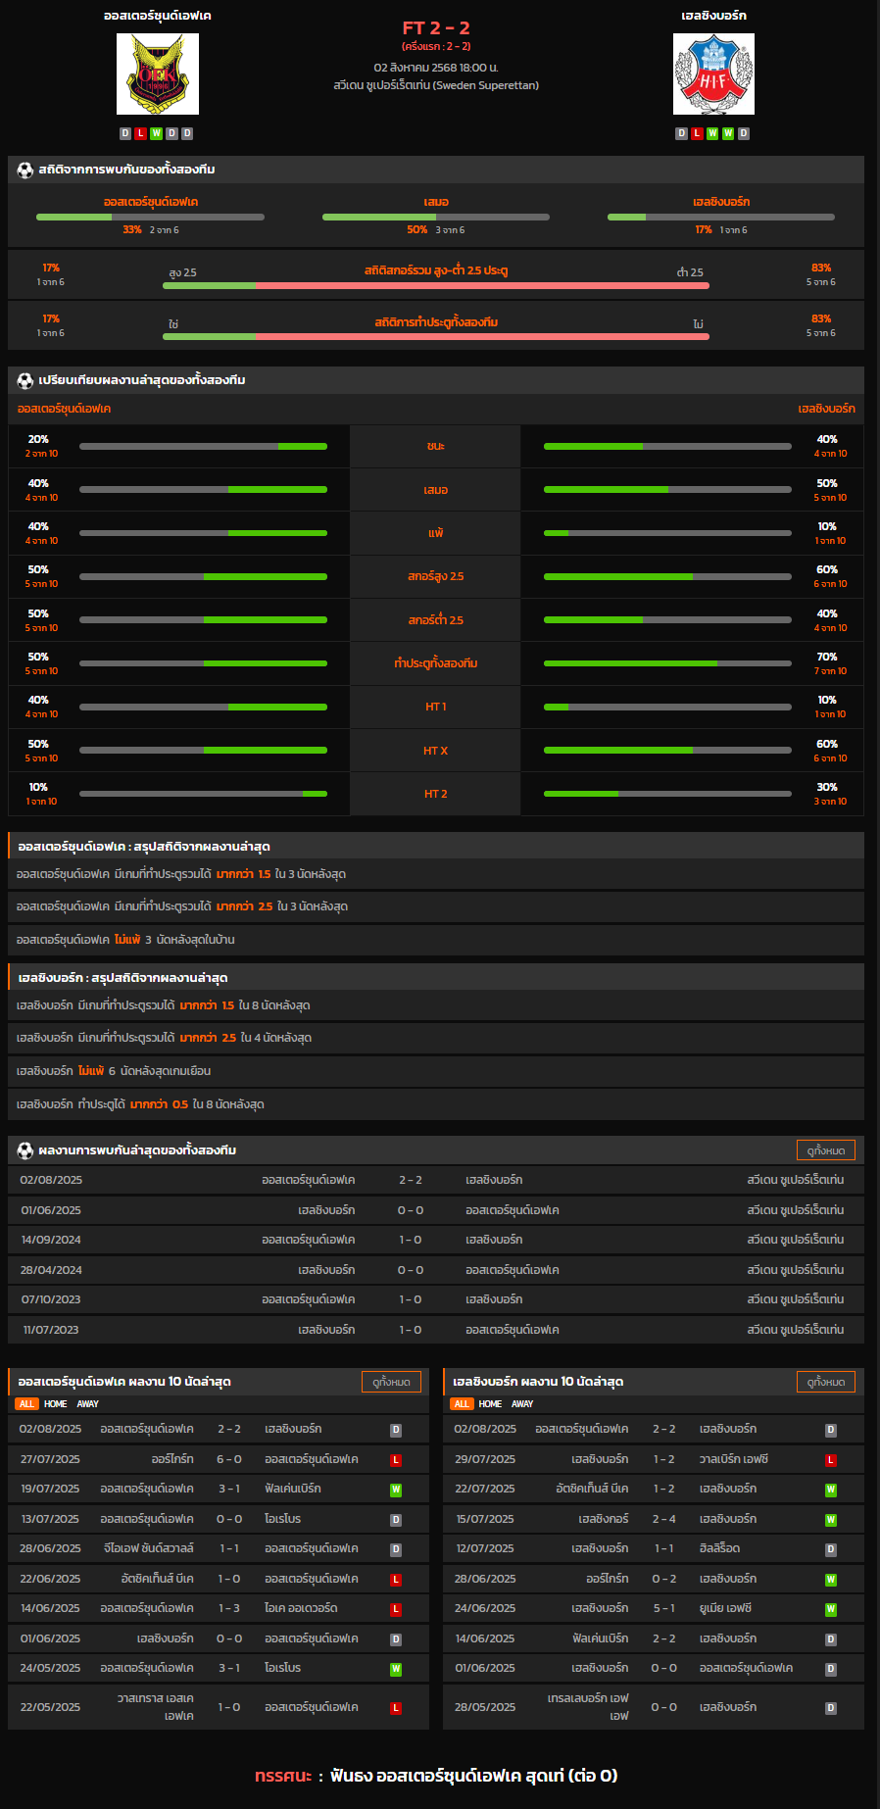Viewport: 880px width, 1809px height.
Task: Click soccer ball icon beside เปรียบเทียบผลงานล่าสุดของทั้งสองทีม
Action: [25, 380]
